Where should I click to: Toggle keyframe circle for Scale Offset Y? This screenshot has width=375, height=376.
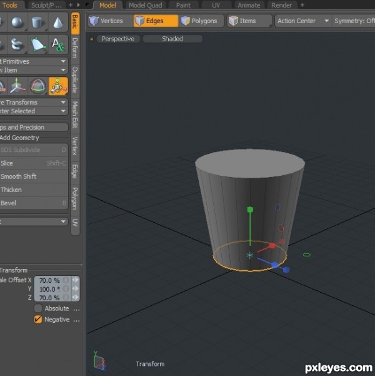(x=66, y=288)
